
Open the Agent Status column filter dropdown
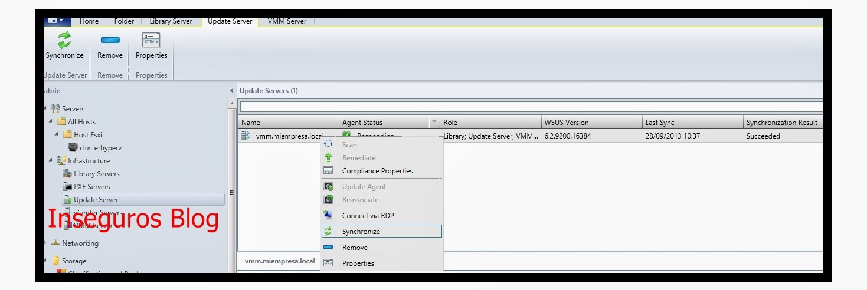click(435, 123)
